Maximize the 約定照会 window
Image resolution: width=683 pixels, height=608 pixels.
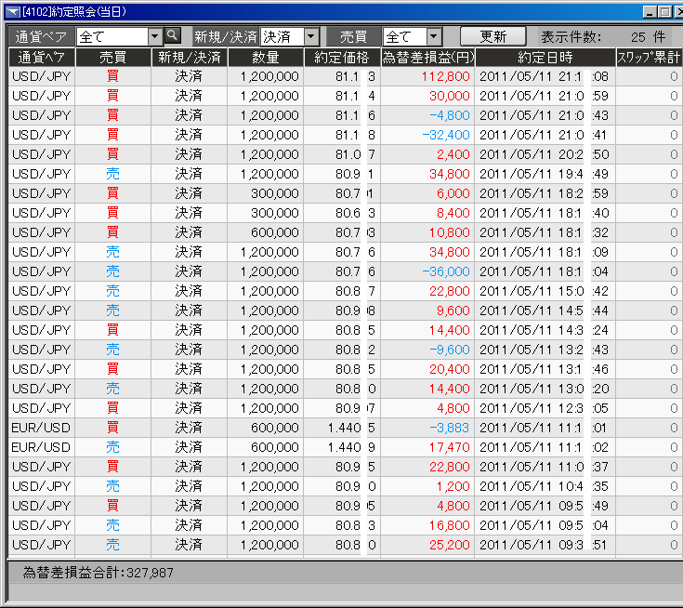(663, 12)
